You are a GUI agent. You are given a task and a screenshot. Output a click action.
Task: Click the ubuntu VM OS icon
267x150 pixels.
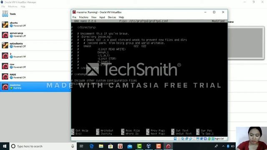[5, 25]
